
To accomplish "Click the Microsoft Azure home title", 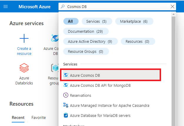I will pyautogui.click(x=34, y=7).
